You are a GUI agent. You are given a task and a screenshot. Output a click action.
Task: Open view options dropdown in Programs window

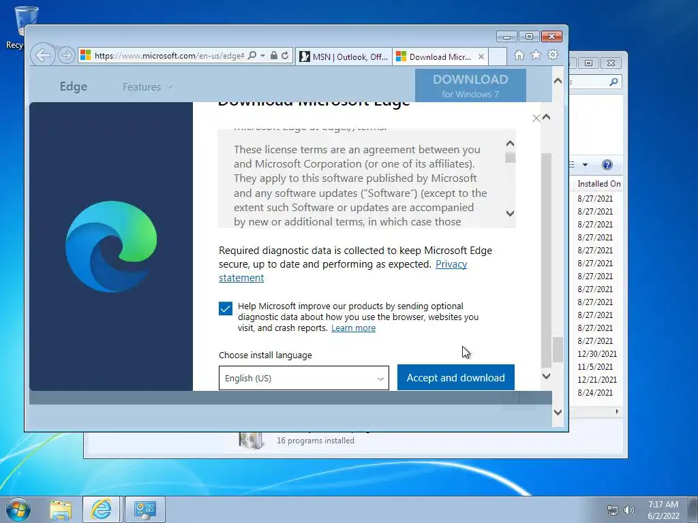585,165
